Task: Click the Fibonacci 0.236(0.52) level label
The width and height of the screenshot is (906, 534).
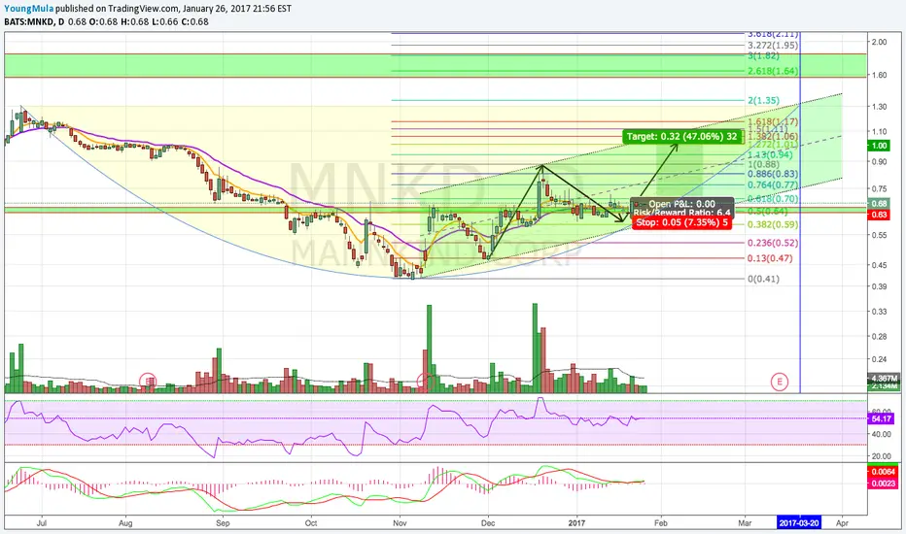Action: (x=773, y=243)
